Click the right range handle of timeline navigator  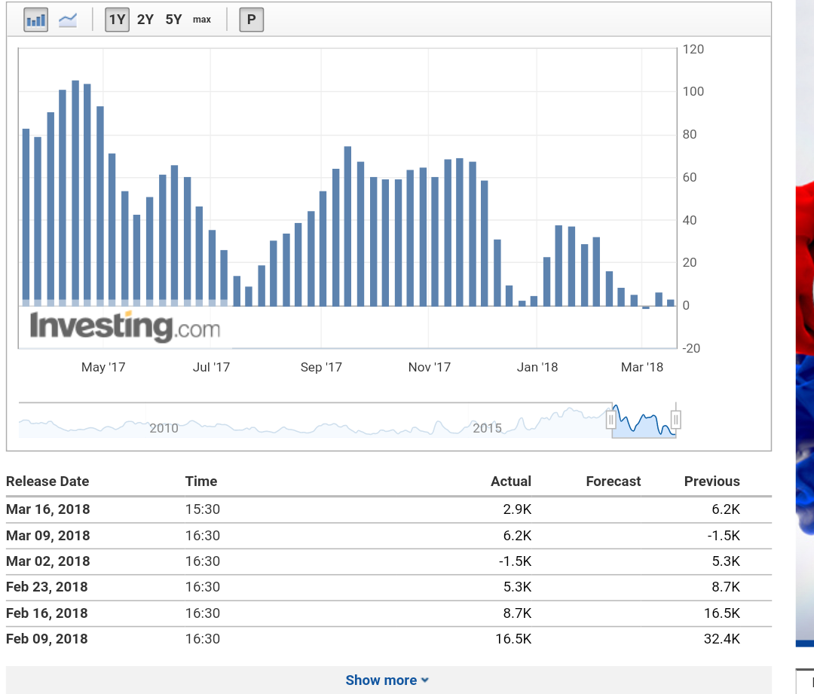pyautogui.click(x=676, y=419)
